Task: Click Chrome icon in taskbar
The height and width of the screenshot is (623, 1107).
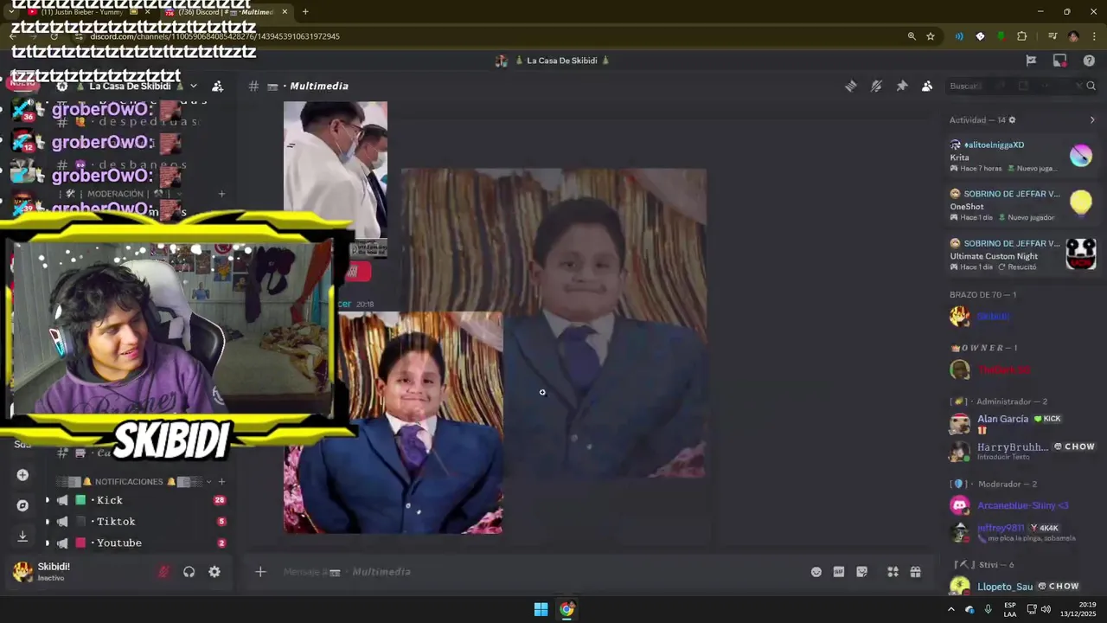Action: coord(566,609)
